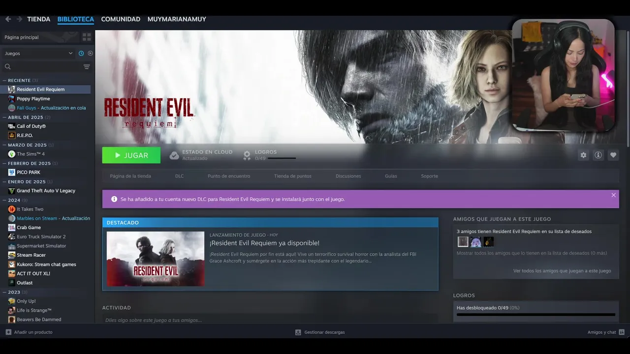The height and width of the screenshot is (354, 630).
Task: Dismiss the purple DLC notification
Action: coord(613,195)
